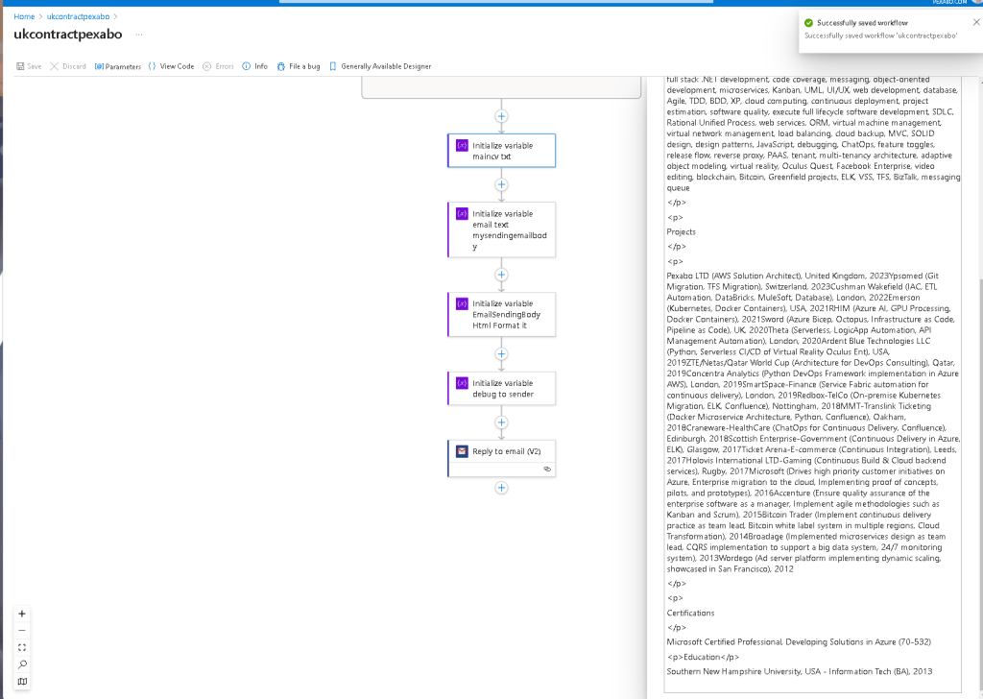Image resolution: width=983 pixels, height=699 pixels.
Task: Click Gmail icon on Reply to email card
Action: [462, 451]
